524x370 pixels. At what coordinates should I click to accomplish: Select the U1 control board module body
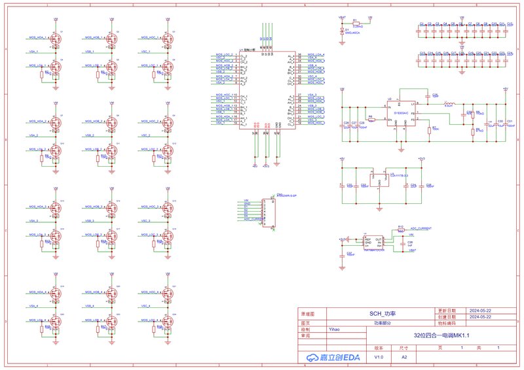[267, 90]
